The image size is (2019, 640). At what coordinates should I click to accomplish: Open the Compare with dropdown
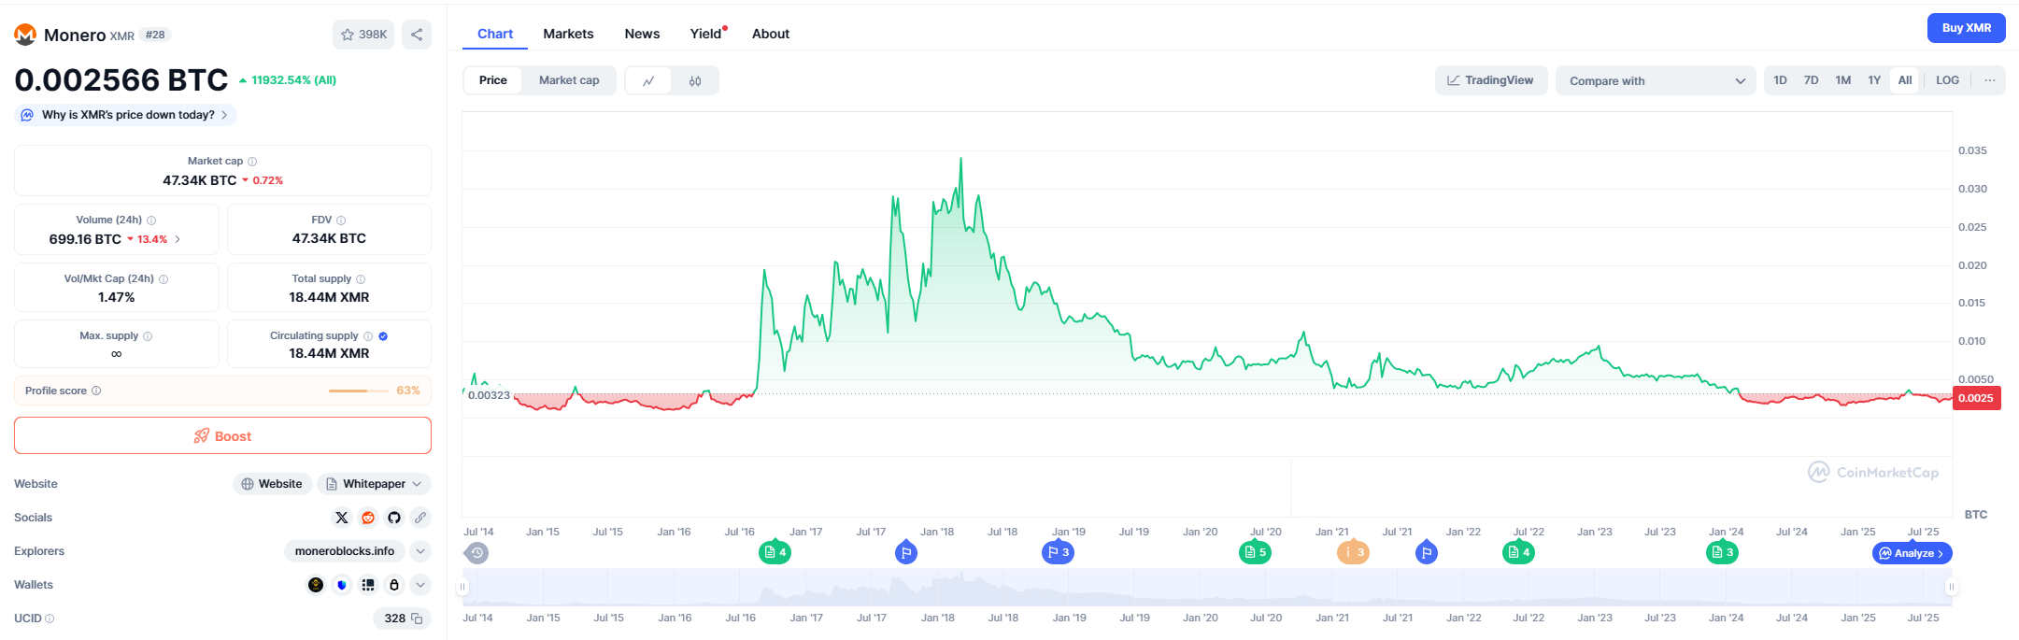(1656, 81)
